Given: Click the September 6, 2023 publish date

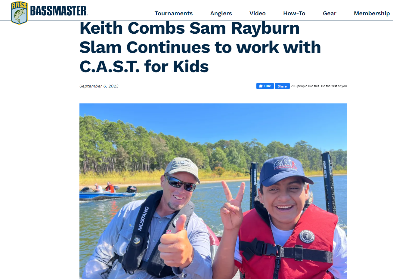Looking at the screenshot, I should [x=99, y=86].
